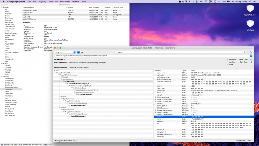Collapse the PCI0@0 tree node

(x=61, y=77)
